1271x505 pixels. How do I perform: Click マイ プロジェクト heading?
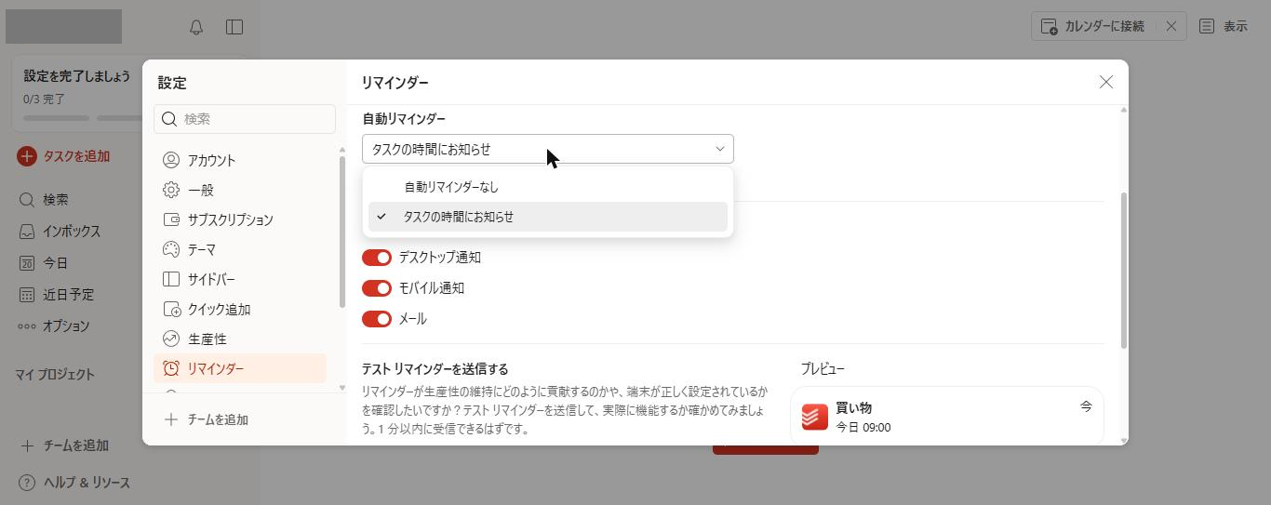[x=55, y=374]
